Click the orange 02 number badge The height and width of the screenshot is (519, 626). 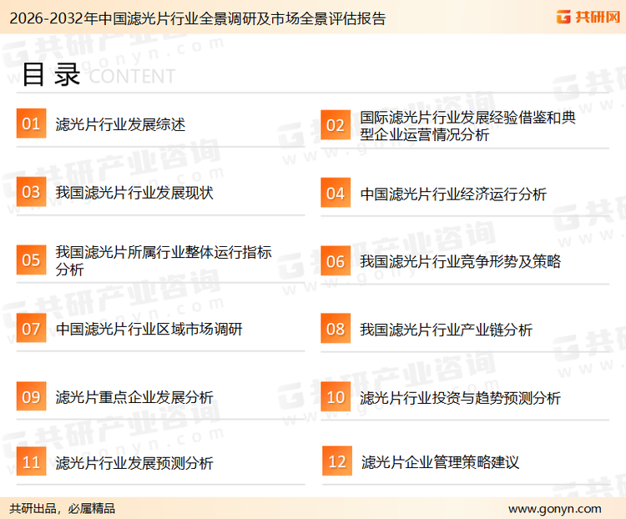336,125
